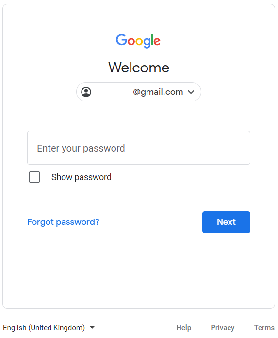Click the Enter your password placeholder text
Screen dimensions: 278x338
(81, 148)
